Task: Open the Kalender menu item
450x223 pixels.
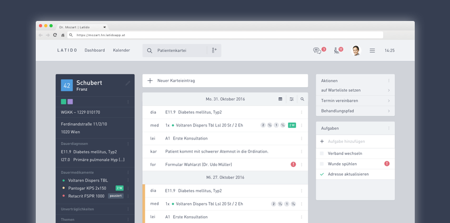Action: pos(122,50)
